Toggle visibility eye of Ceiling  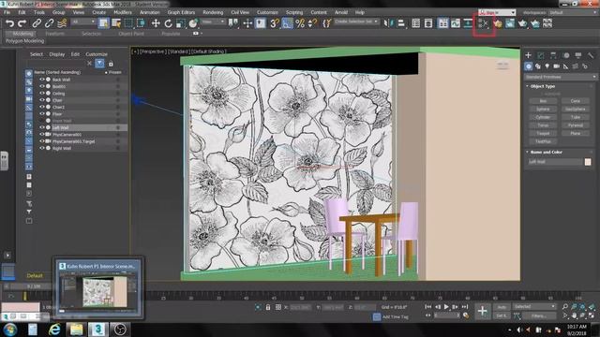(x=42, y=94)
